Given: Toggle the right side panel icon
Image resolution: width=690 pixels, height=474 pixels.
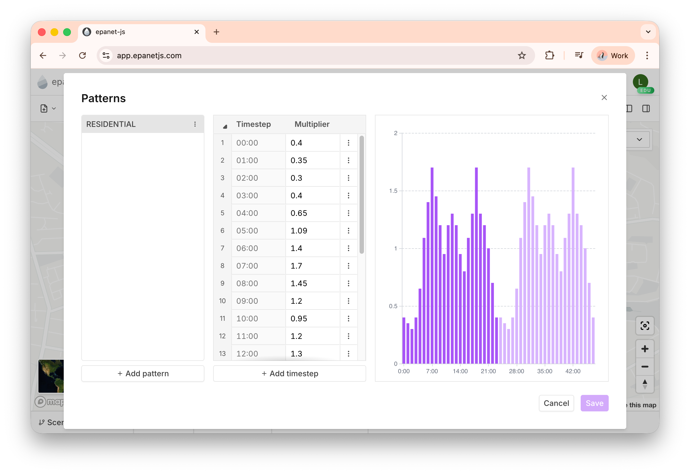Looking at the screenshot, I should 646,109.
